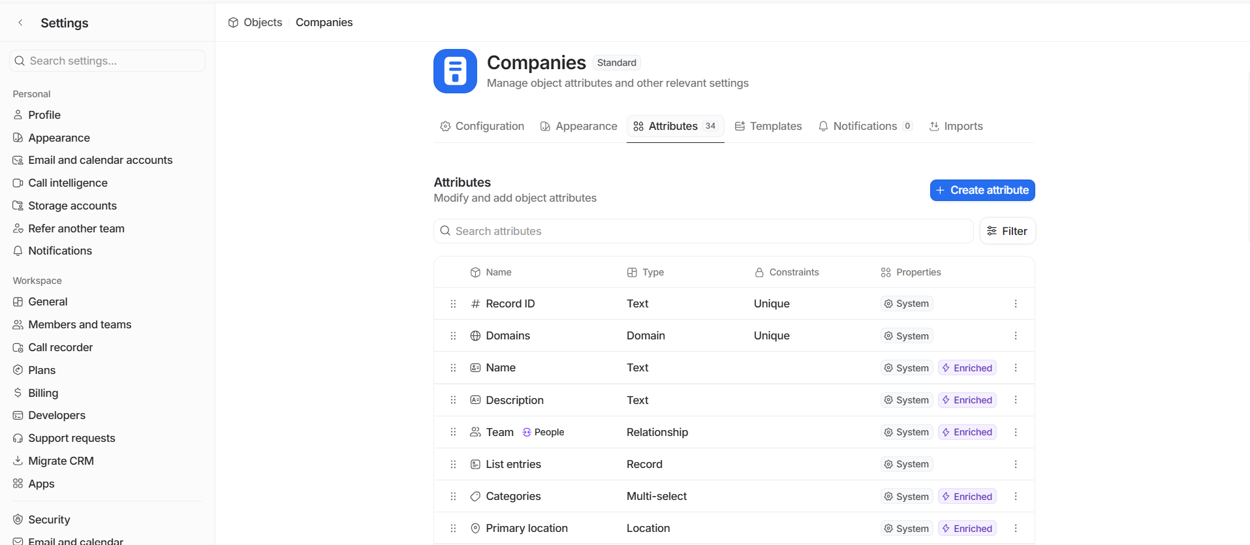Image resolution: width=1250 pixels, height=545 pixels.
Task: Click the People relationship badge on Team
Action: click(543, 432)
